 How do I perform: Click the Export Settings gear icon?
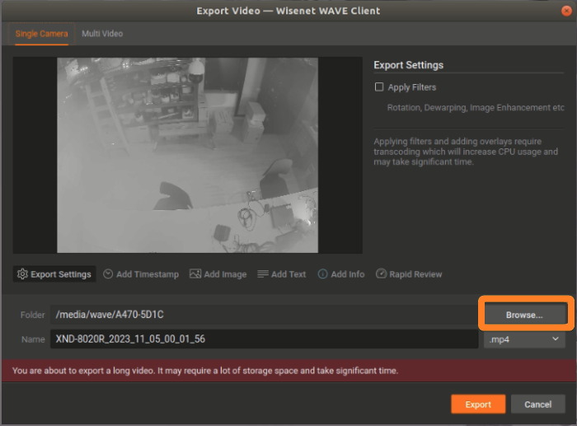click(22, 274)
